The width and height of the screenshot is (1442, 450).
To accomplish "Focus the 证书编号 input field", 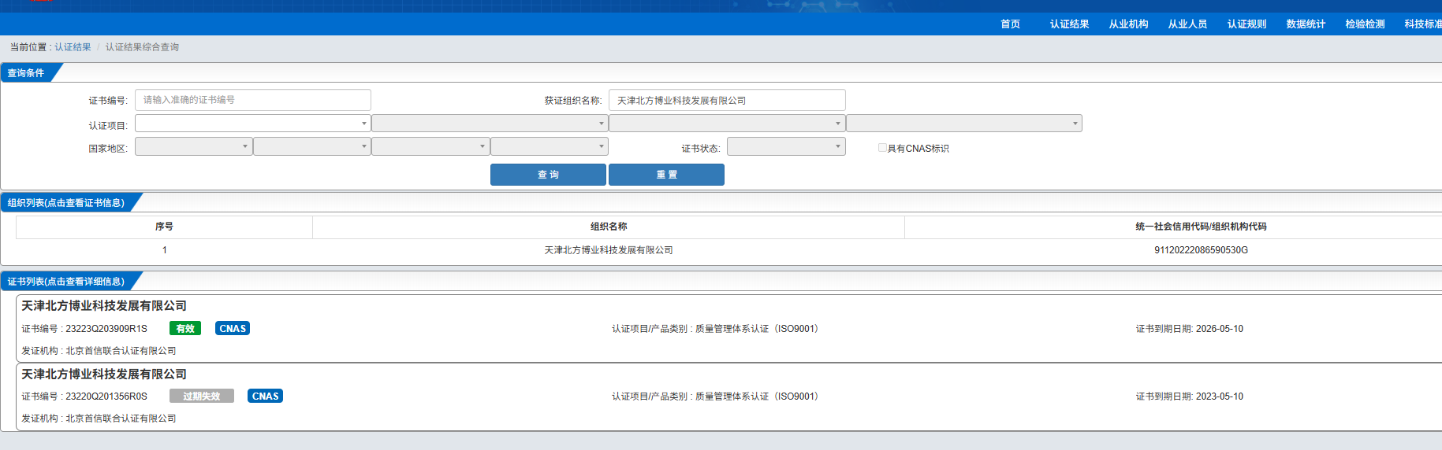I will coord(253,100).
